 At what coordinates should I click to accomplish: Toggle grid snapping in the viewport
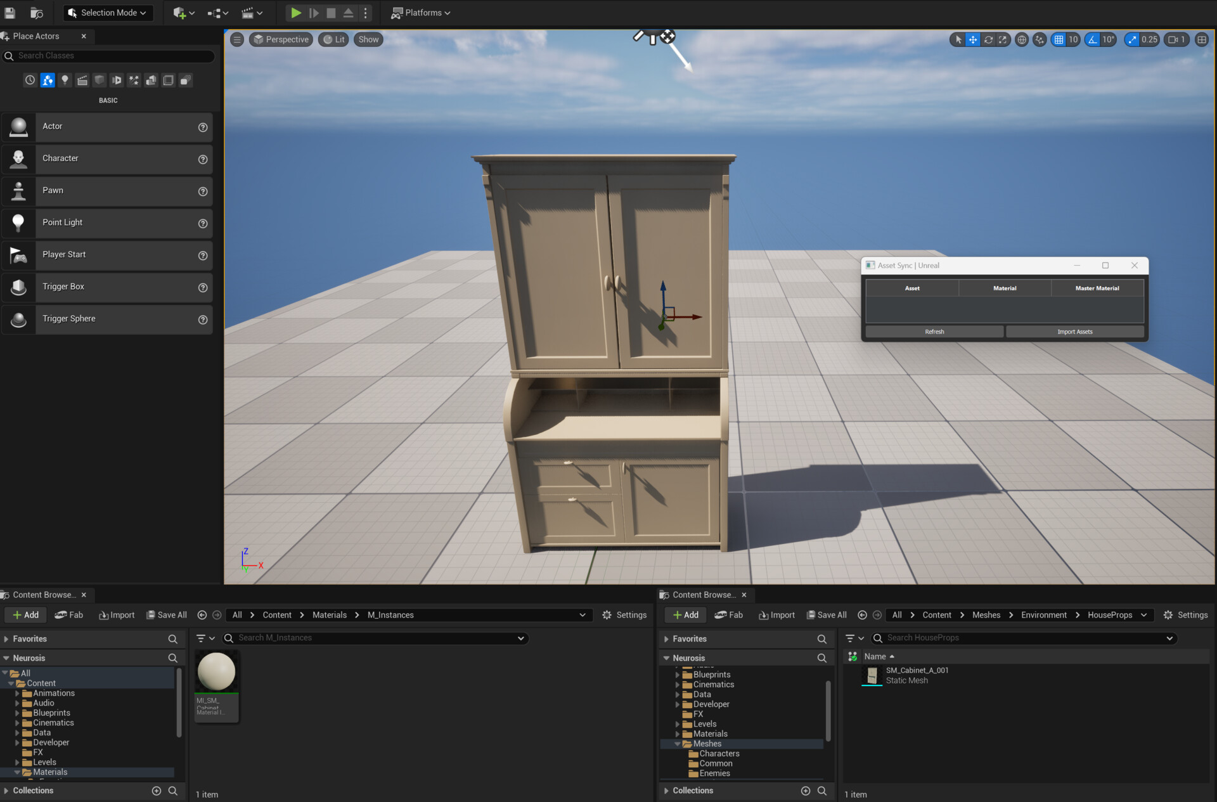coord(1059,39)
